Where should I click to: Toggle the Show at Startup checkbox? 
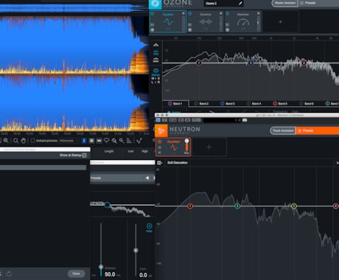click(x=84, y=155)
